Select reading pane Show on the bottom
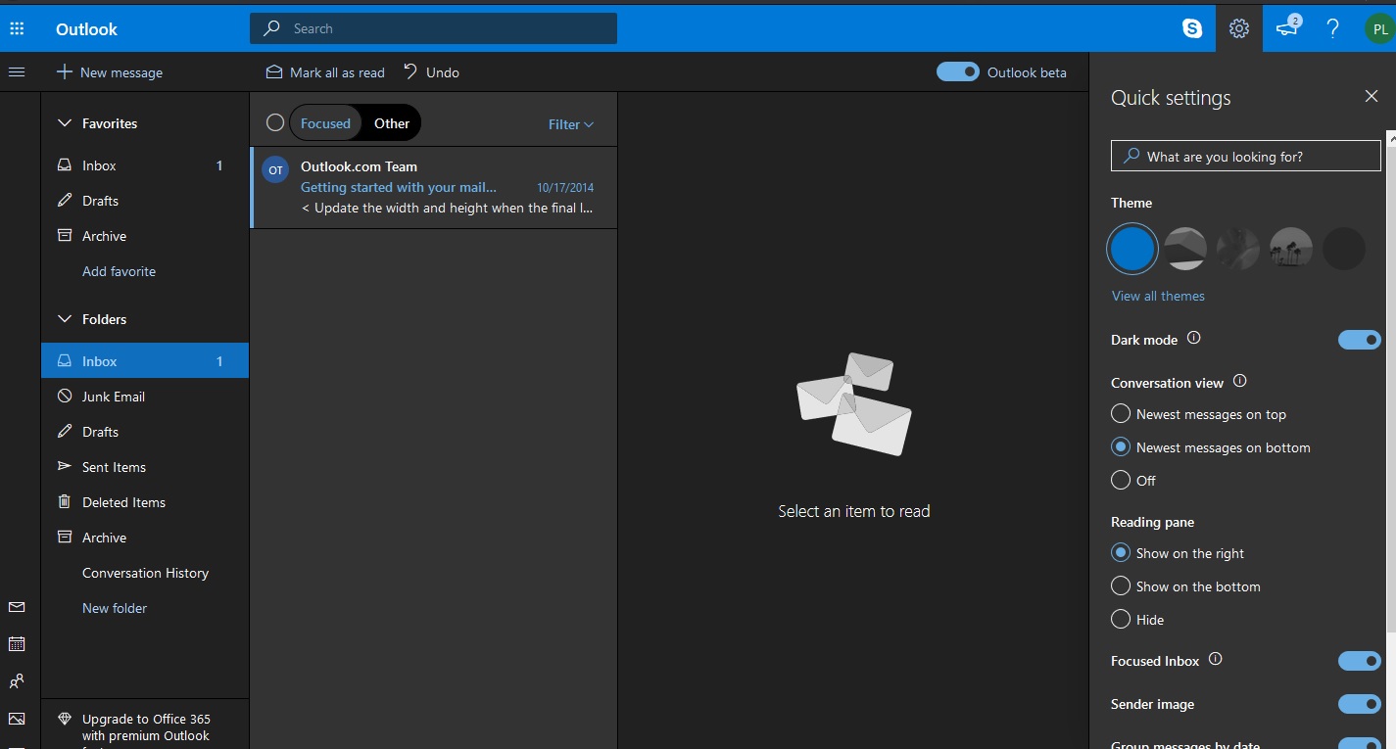The image size is (1396, 749). 1121,586
